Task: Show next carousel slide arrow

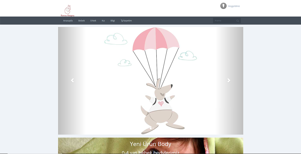Action: pos(229,80)
